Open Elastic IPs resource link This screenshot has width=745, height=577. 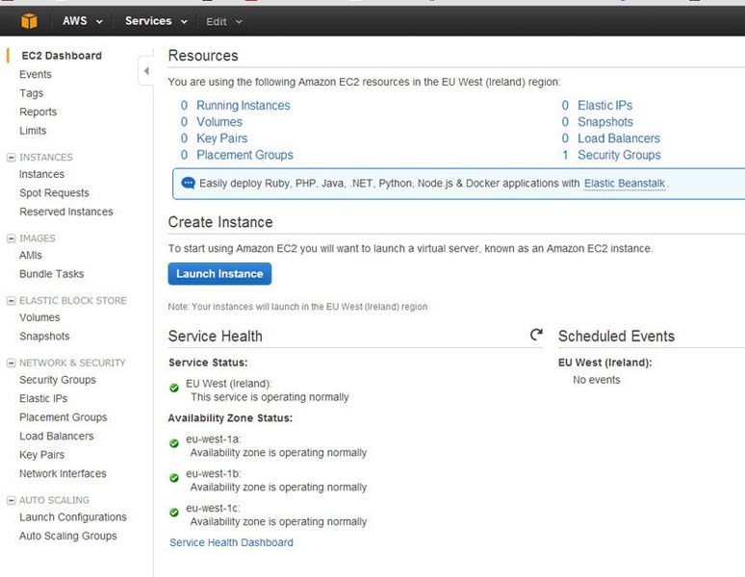point(604,106)
